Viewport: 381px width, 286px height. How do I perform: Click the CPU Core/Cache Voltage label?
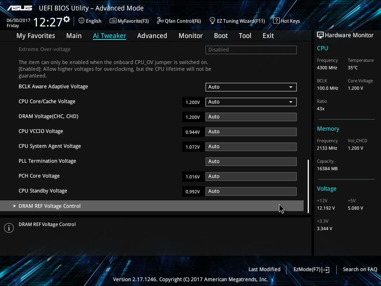pos(47,101)
